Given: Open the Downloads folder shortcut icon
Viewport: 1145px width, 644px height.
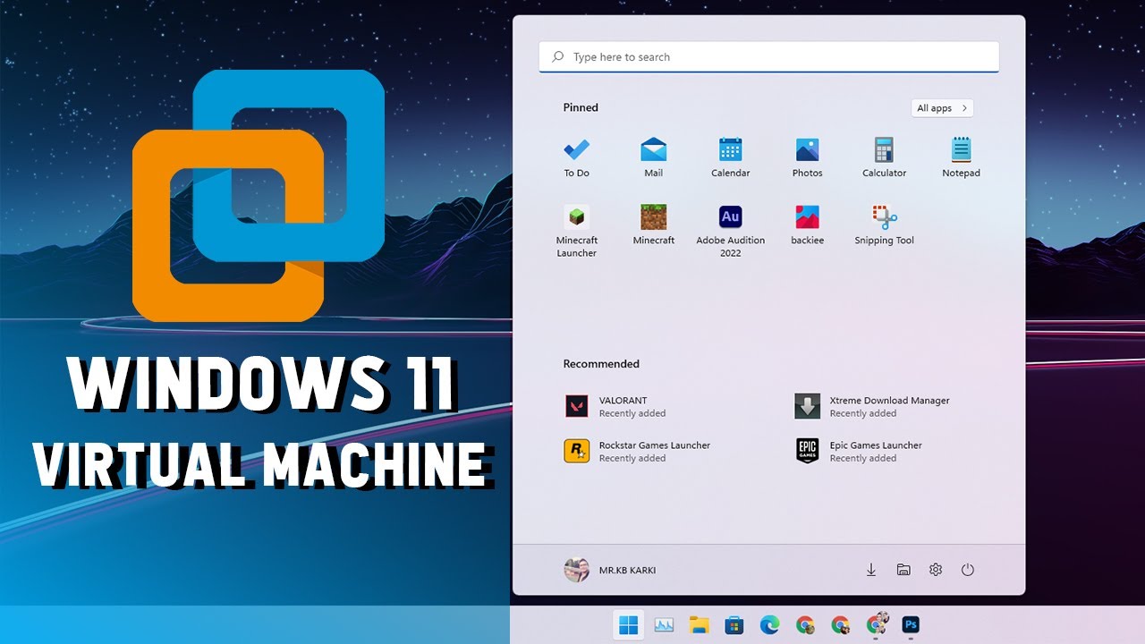Looking at the screenshot, I should click(871, 570).
